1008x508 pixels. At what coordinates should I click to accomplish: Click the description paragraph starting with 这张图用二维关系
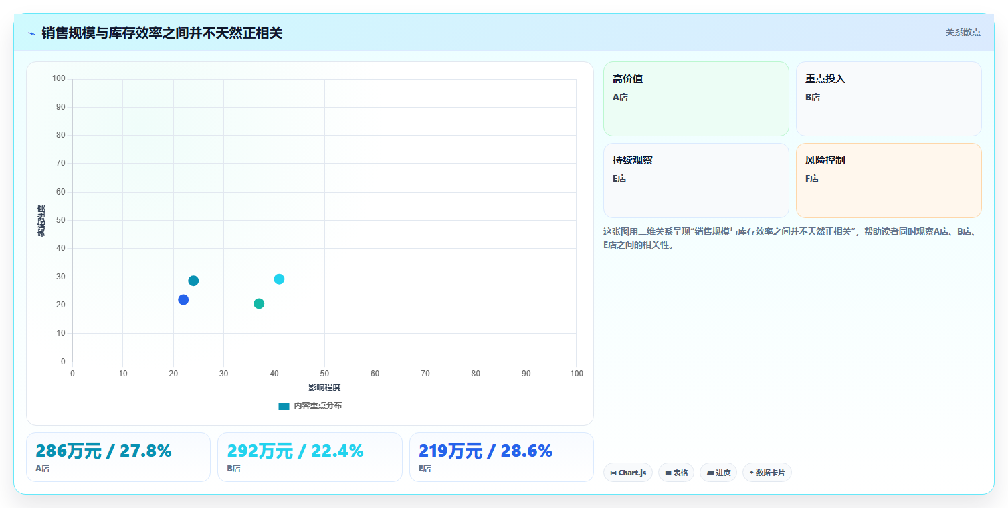(791, 238)
